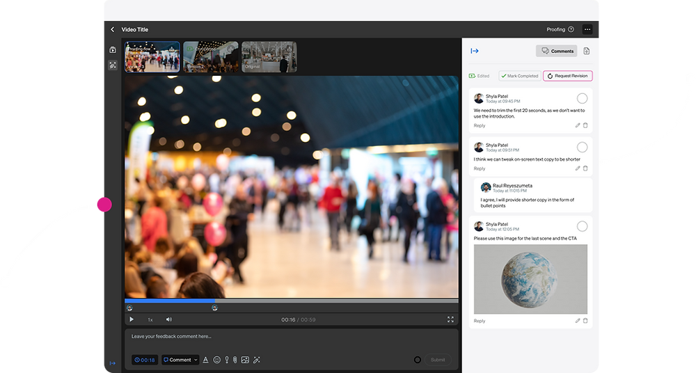This screenshot has width=696, height=373.
Task: Click the Mark Completed button
Action: [x=520, y=76]
